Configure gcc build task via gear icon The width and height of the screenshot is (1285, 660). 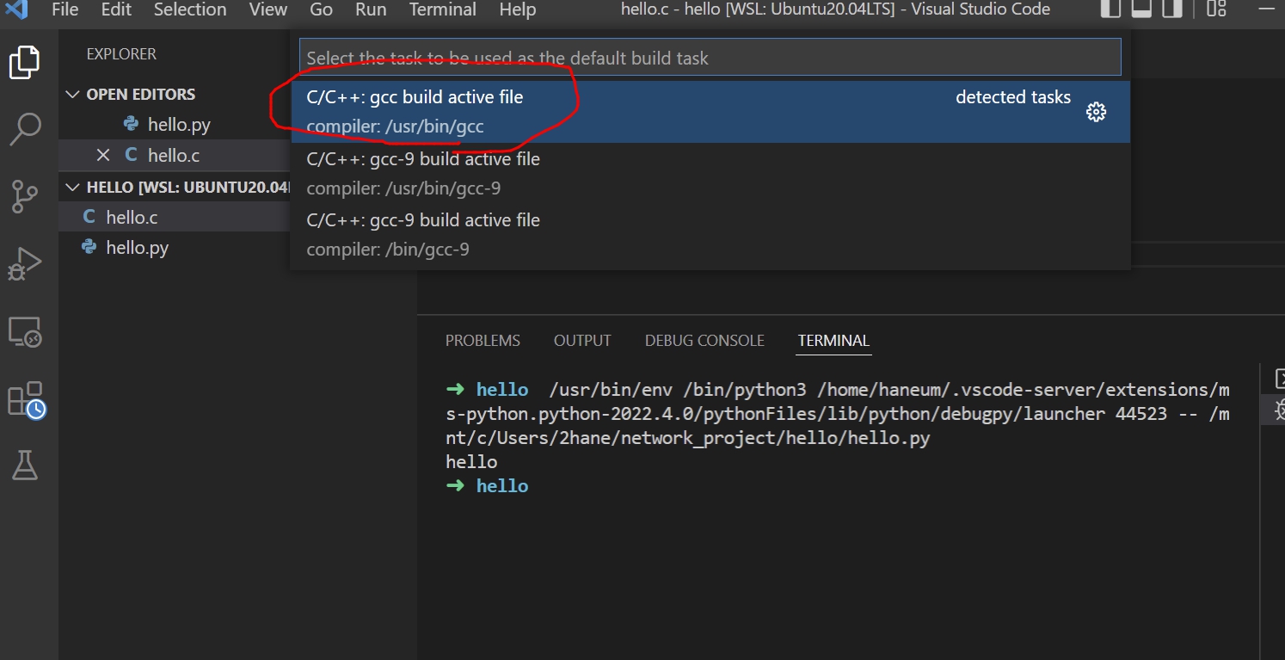coord(1096,112)
